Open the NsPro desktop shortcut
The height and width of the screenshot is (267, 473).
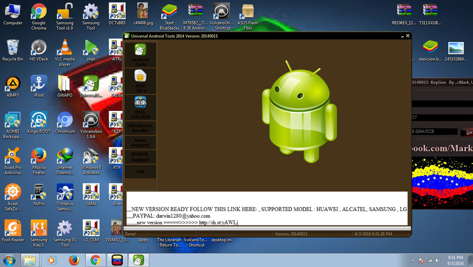pyautogui.click(x=39, y=195)
